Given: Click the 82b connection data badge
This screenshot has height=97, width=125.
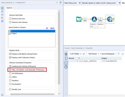Looking at the screenshot, I should pyautogui.click(x=100, y=20).
